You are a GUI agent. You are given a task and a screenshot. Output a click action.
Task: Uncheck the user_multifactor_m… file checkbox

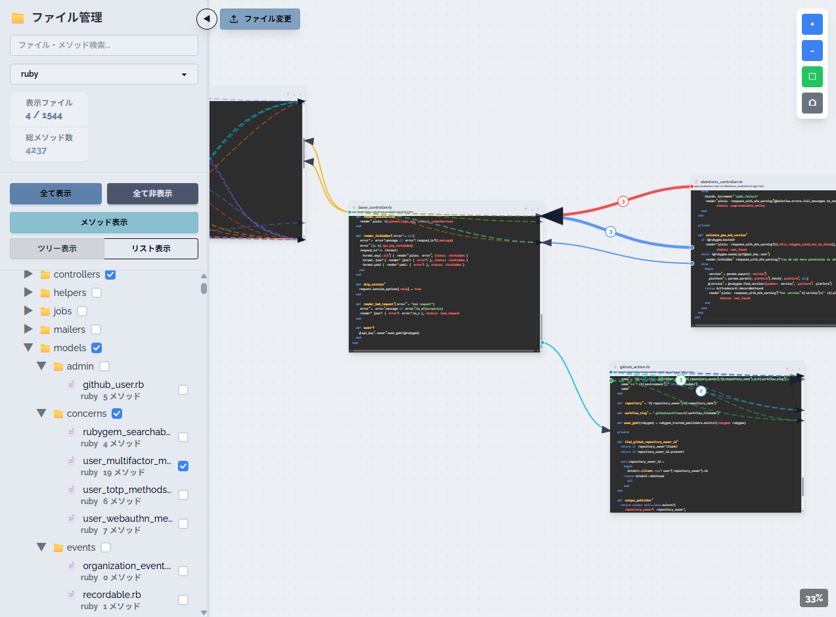183,466
